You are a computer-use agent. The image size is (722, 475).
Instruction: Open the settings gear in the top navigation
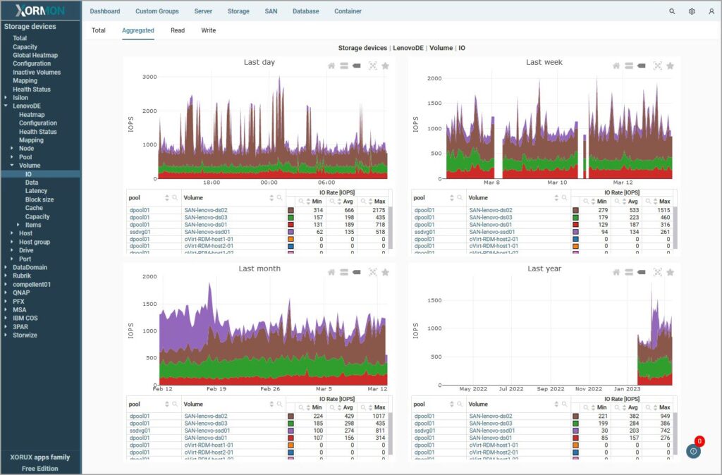692,11
